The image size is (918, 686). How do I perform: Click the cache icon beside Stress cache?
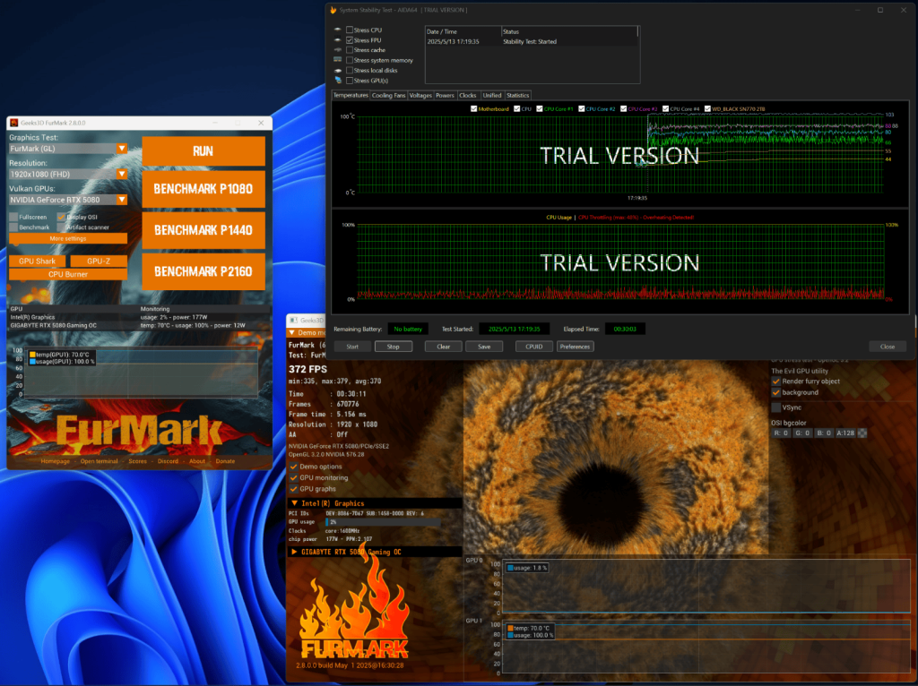coord(337,50)
